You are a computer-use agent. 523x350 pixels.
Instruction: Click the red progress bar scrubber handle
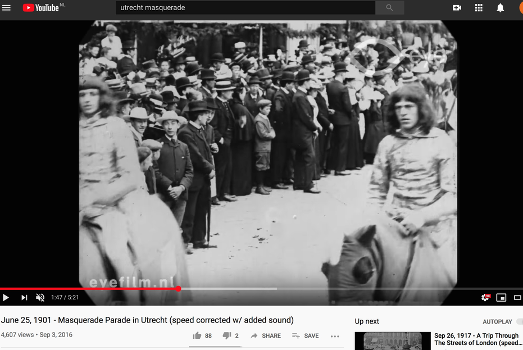tap(178, 289)
